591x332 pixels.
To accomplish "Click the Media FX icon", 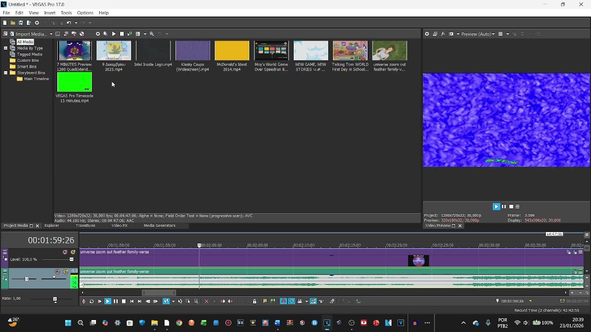I will click(105, 34).
